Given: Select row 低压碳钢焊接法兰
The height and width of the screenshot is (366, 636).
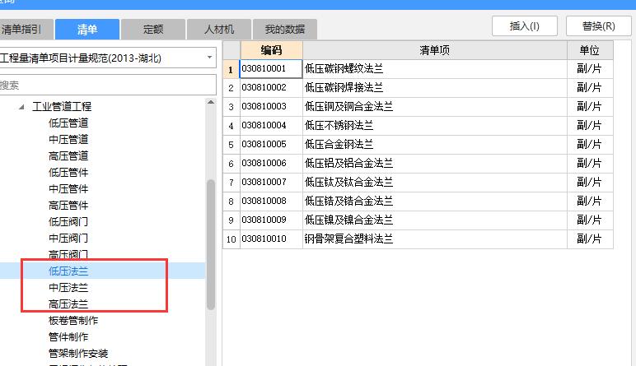Looking at the screenshot, I should pyautogui.click(x=435, y=88).
